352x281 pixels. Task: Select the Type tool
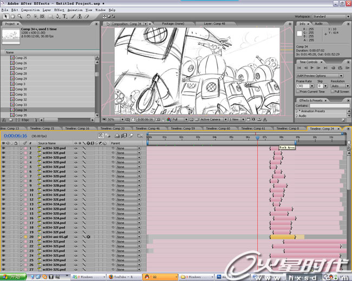point(64,16)
